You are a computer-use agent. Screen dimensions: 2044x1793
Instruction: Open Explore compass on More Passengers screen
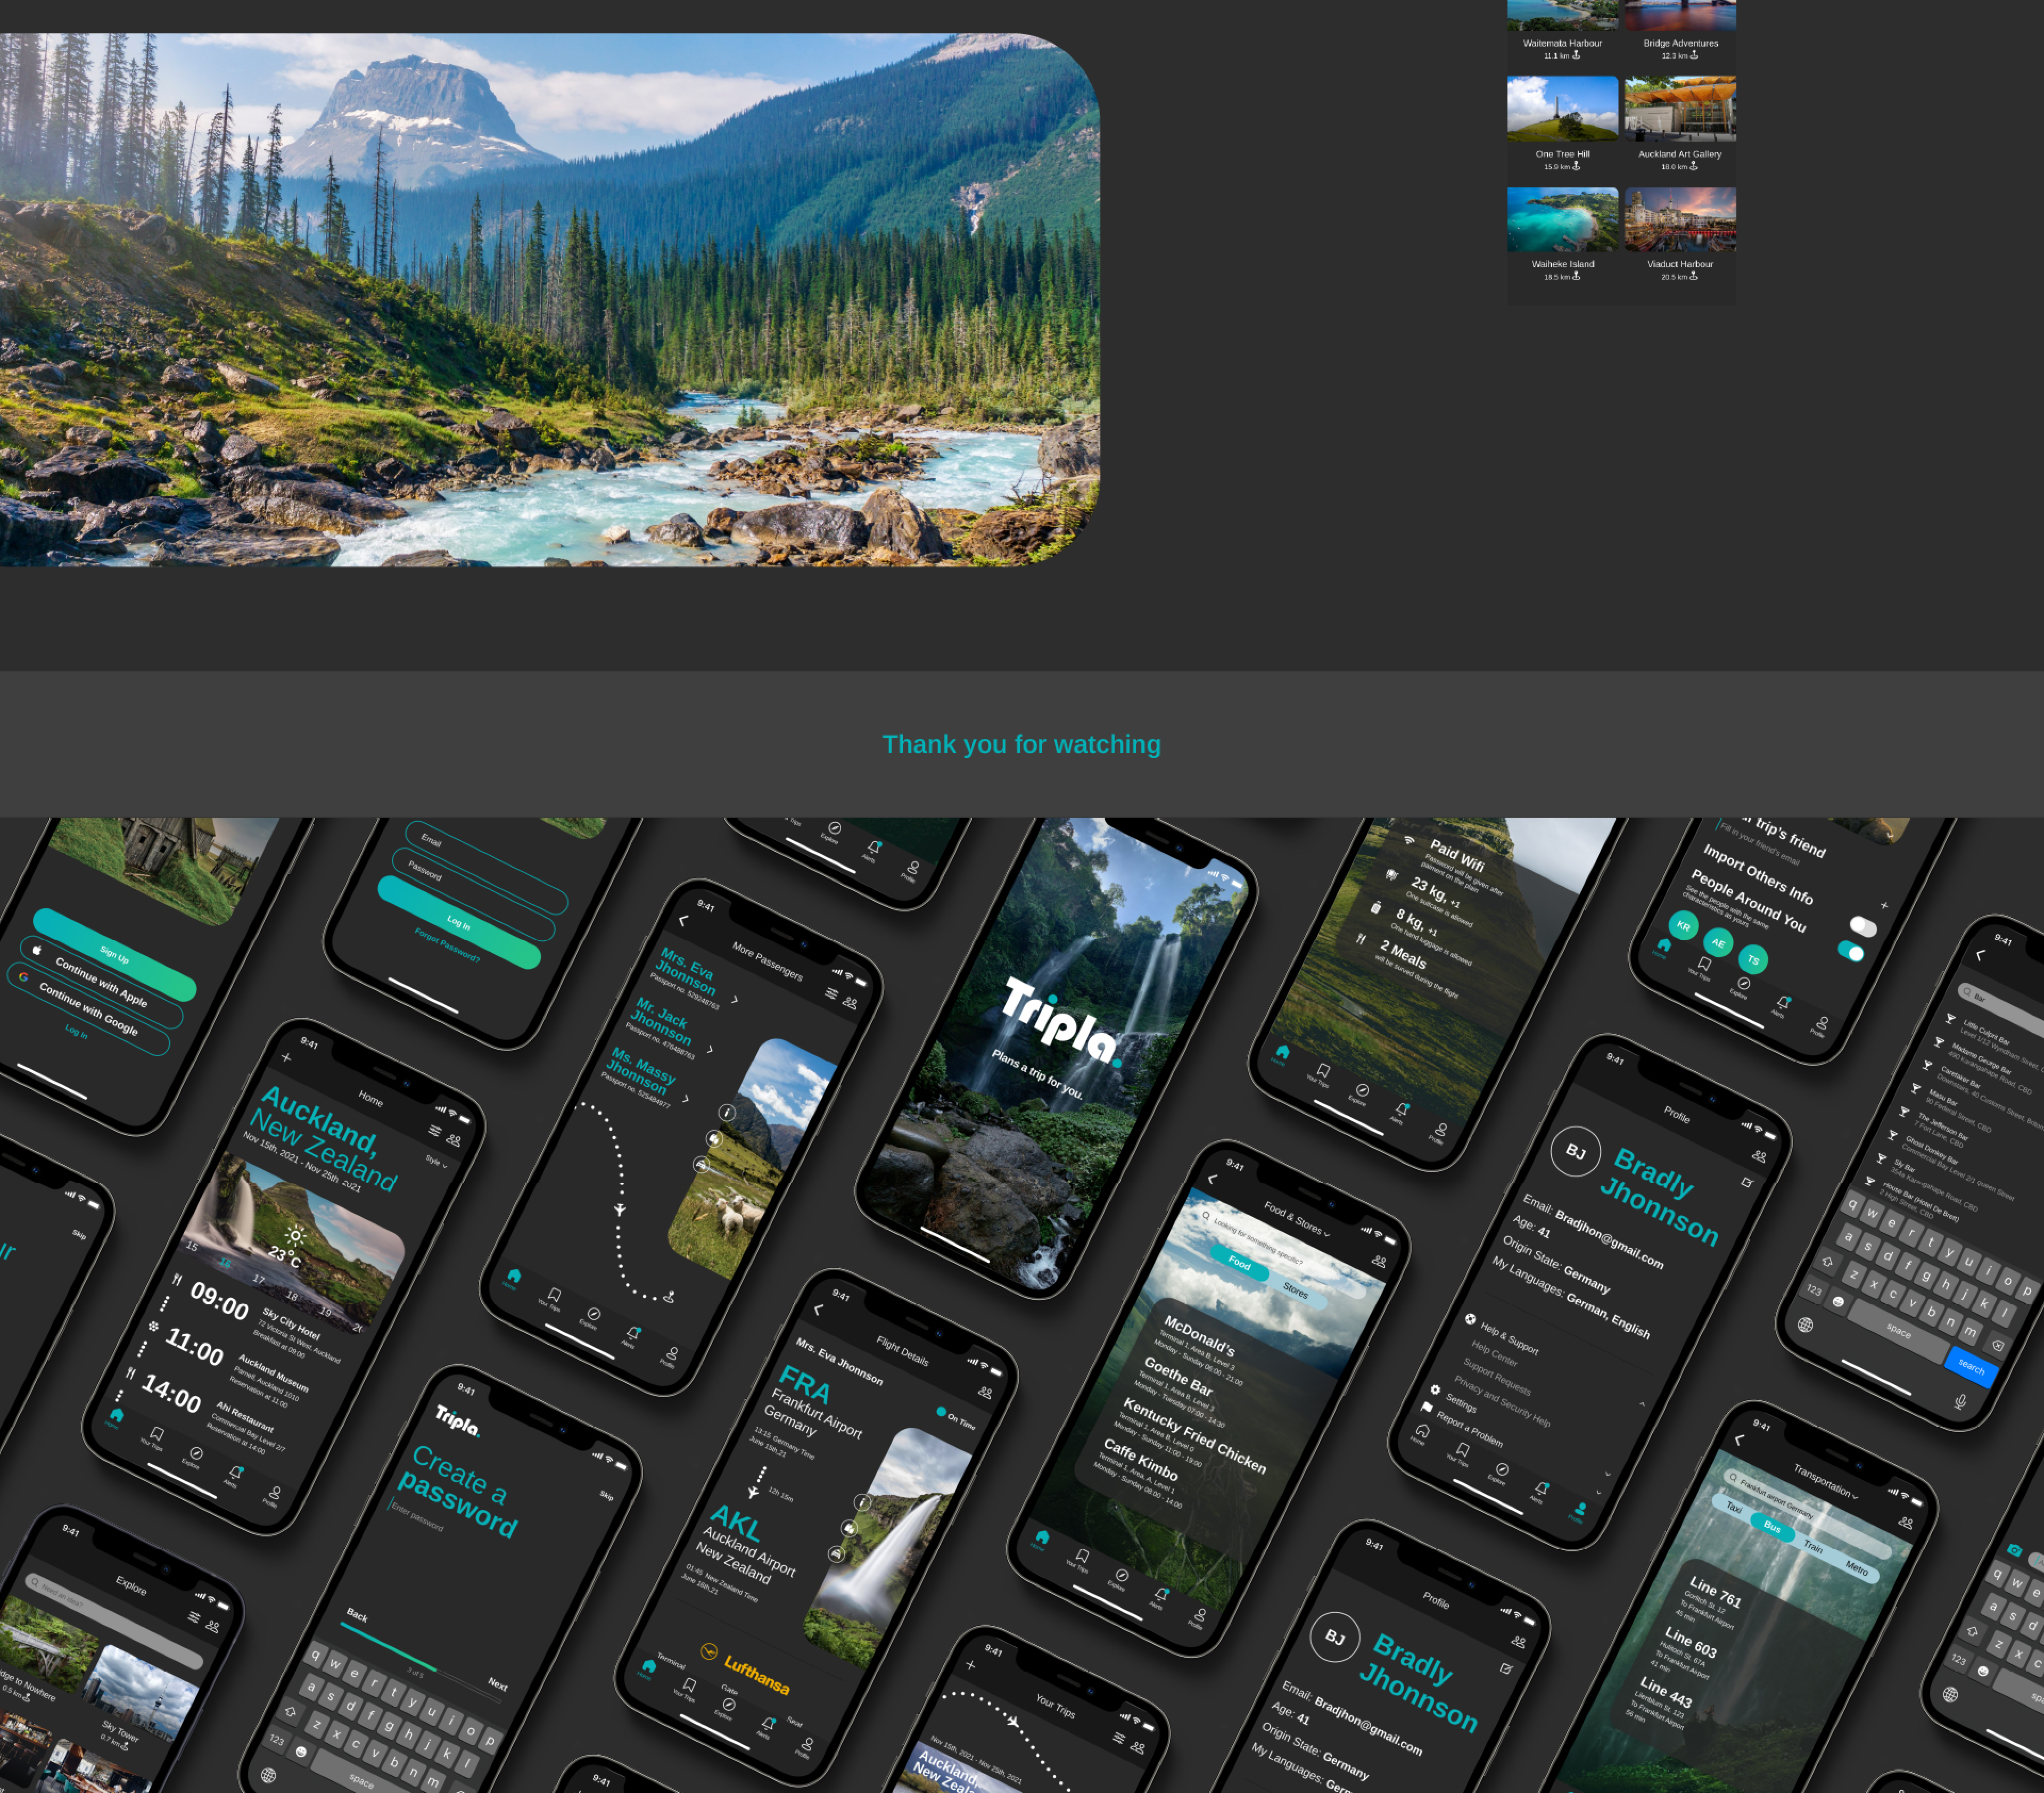pyautogui.click(x=593, y=1313)
